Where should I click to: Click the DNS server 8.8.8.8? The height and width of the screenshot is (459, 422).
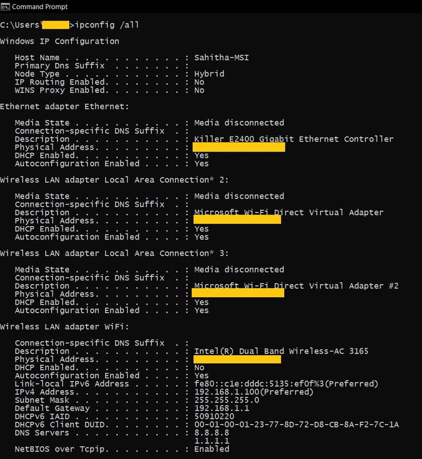tap(212, 433)
